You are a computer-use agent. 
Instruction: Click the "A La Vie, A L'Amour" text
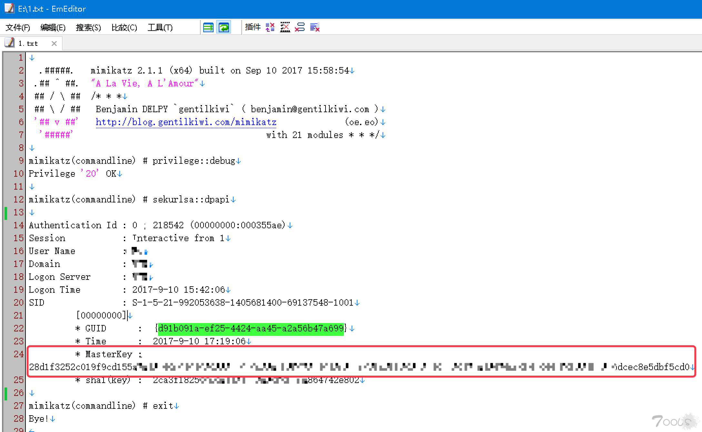click(x=145, y=83)
